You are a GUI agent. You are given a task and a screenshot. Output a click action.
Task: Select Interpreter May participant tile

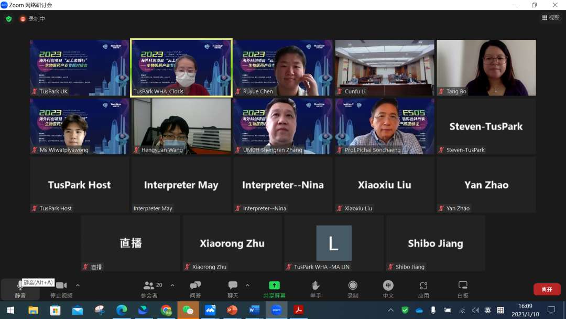(x=181, y=185)
